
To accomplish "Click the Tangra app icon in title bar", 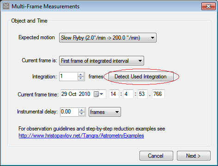I will pos(6,6).
